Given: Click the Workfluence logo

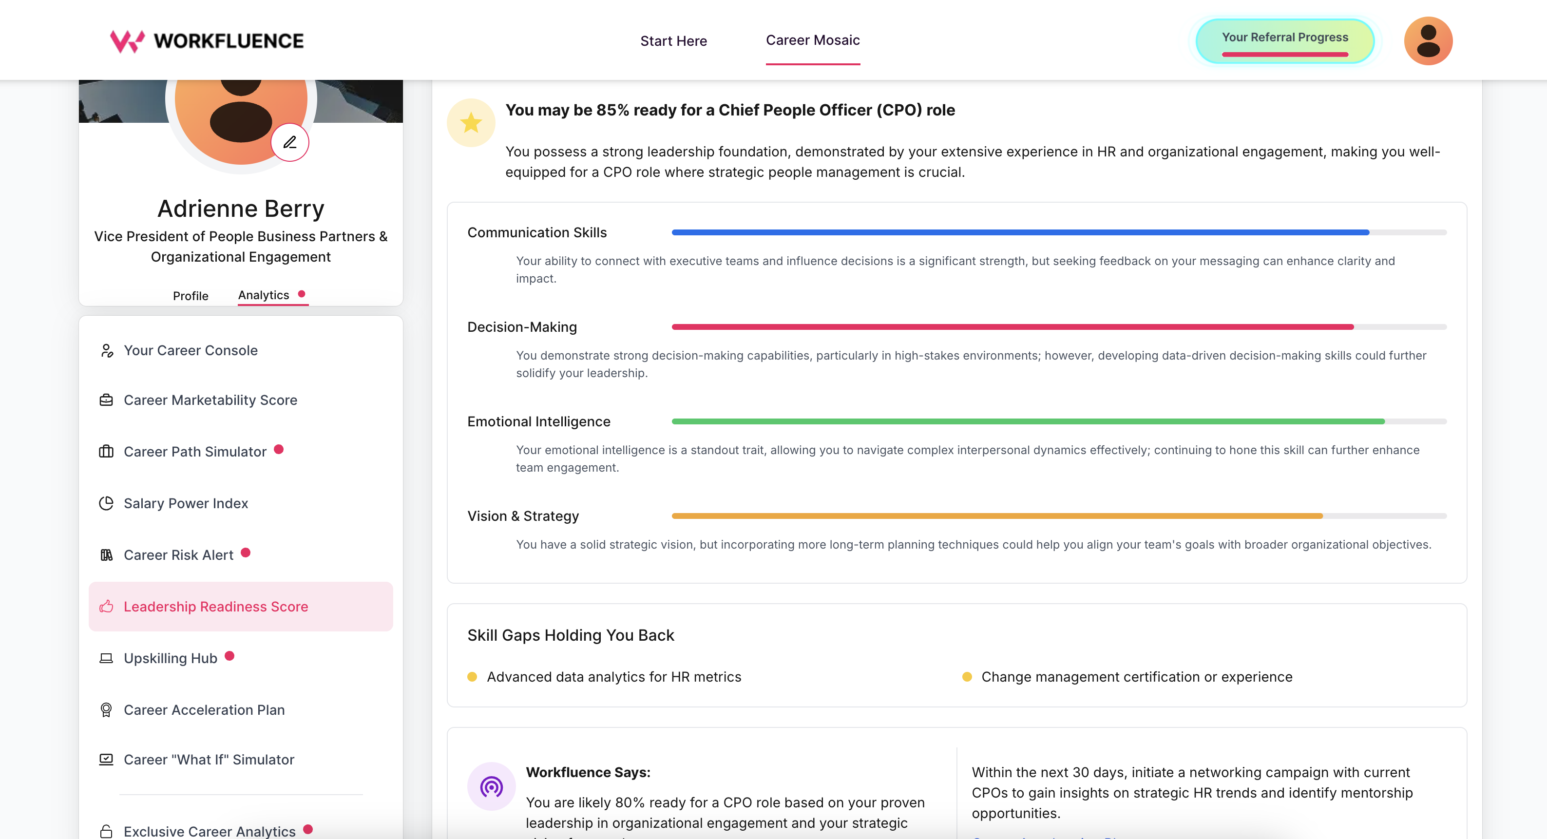Looking at the screenshot, I should point(207,41).
